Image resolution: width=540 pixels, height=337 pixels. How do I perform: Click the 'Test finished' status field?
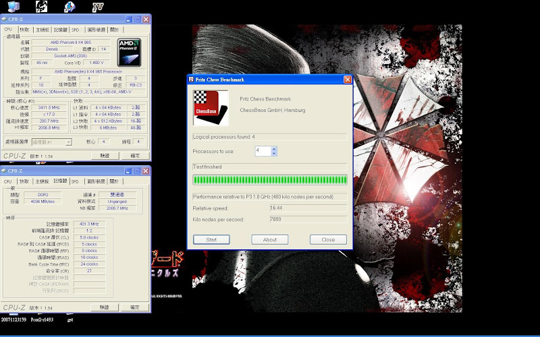270,166
